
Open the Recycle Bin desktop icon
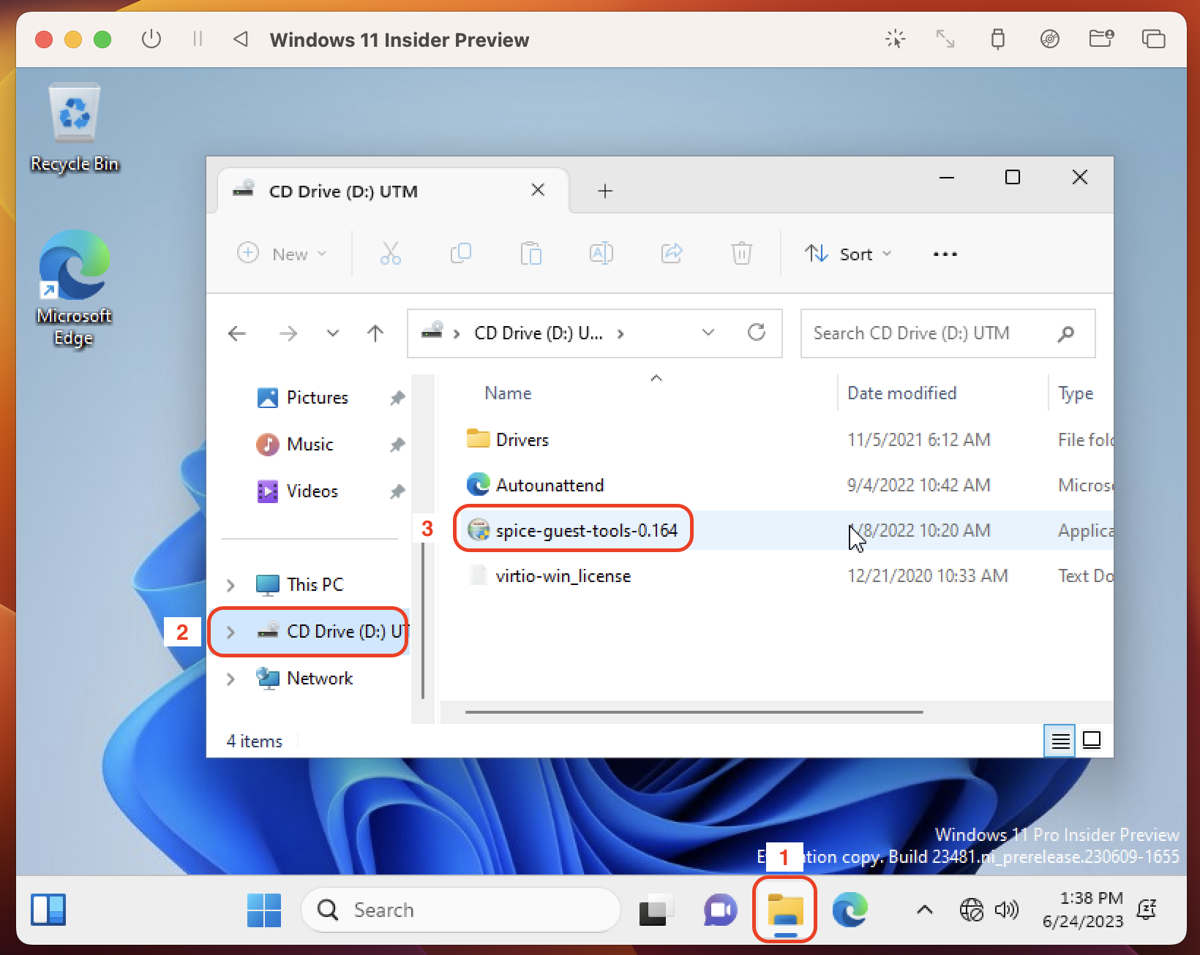tap(75, 128)
